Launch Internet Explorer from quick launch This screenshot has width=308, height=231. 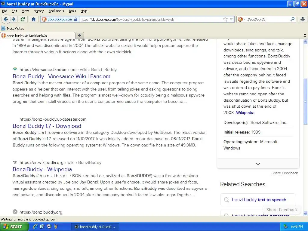pos(35,226)
